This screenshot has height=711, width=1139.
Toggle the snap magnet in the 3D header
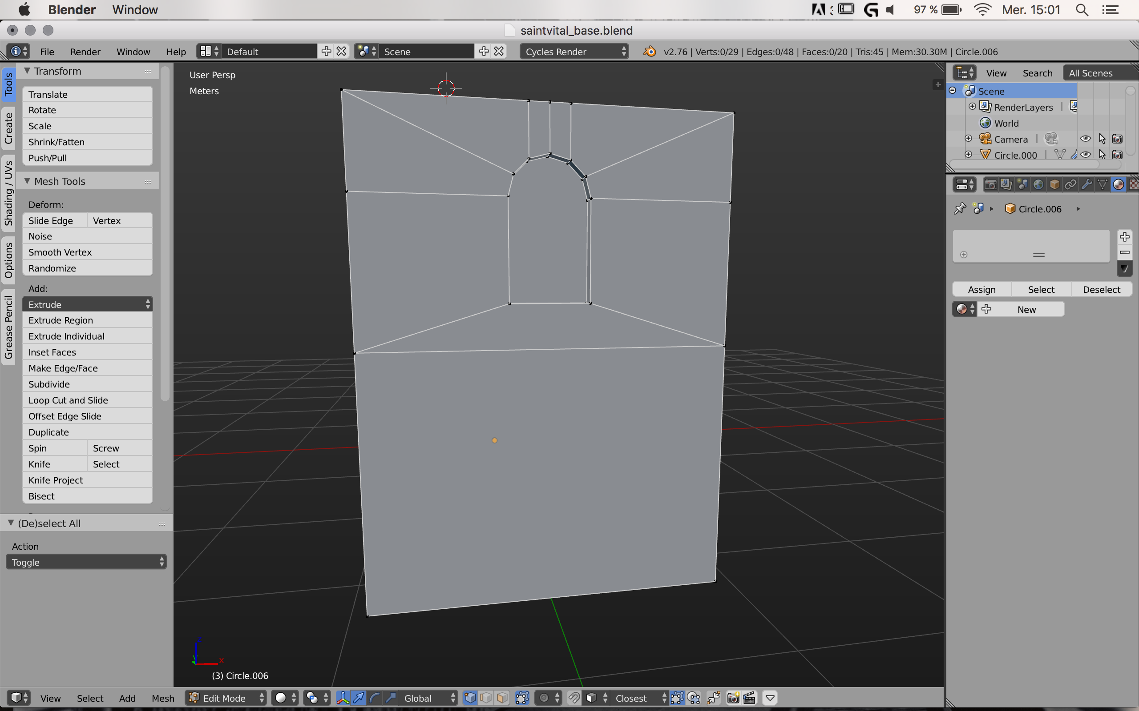[x=574, y=698]
